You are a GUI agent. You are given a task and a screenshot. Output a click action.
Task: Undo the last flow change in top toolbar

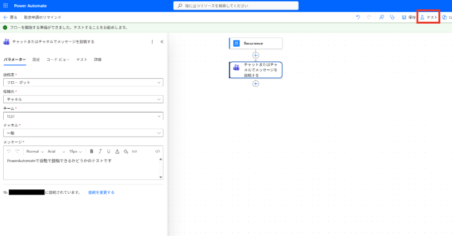tap(358, 17)
